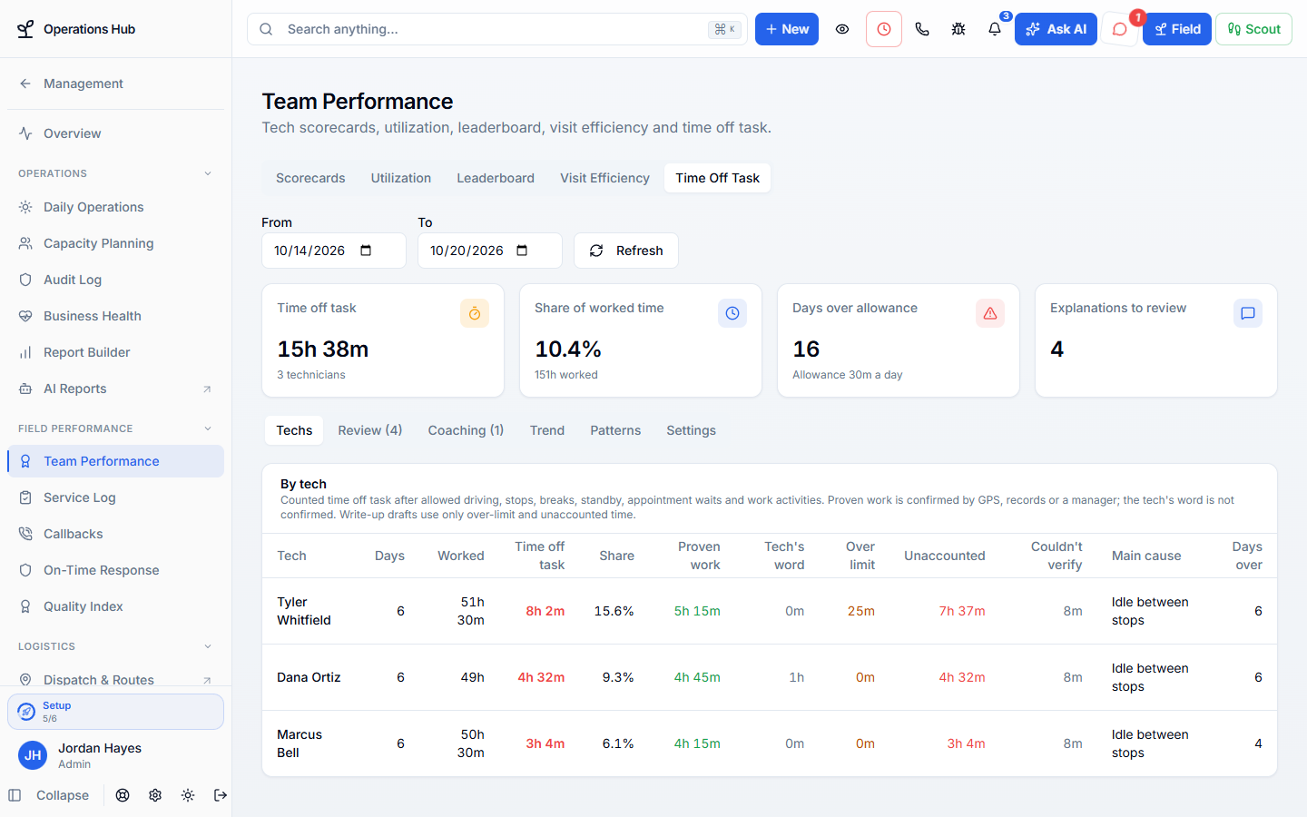Open AI Reports external link arrow
The image size is (1307, 817).
click(x=207, y=389)
